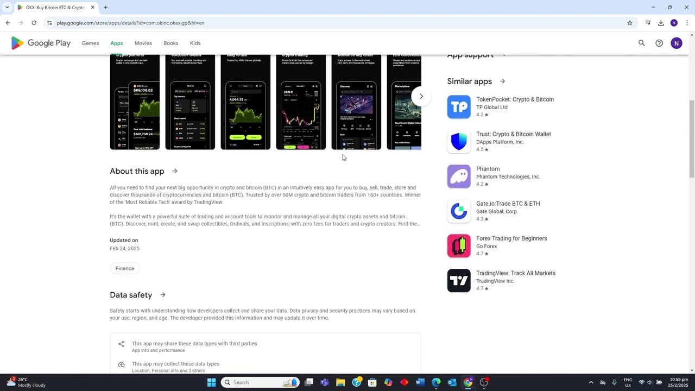The image size is (695, 391).
Task: Open Microsoft Store from the taskbar
Action: pos(372,382)
